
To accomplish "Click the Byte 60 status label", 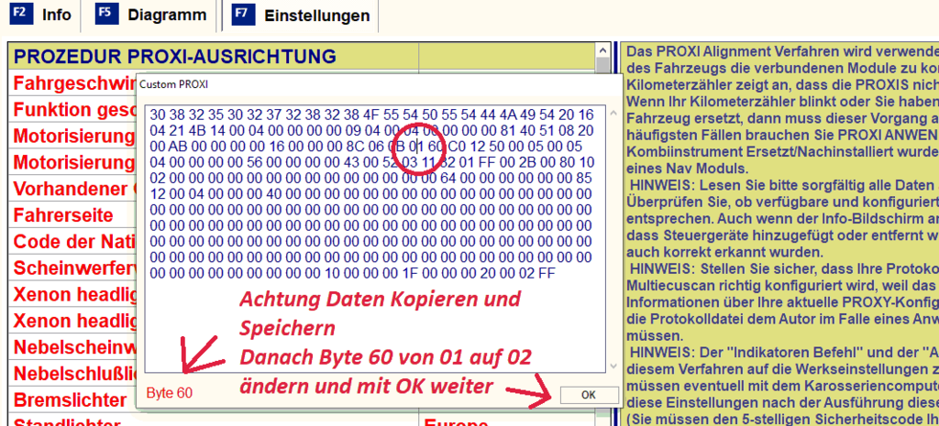I will click(x=170, y=393).
